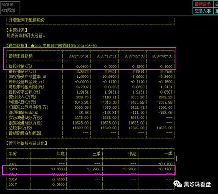Click the 营业收入(万元) row label
The image size is (218, 194).
tap(22, 97)
